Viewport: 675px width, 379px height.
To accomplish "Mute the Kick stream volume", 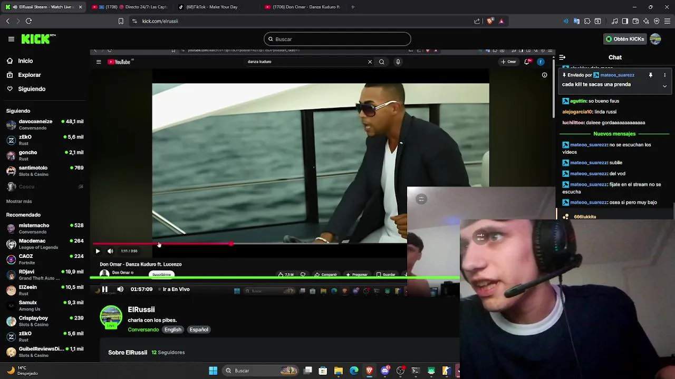I will (x=120, y=289).
